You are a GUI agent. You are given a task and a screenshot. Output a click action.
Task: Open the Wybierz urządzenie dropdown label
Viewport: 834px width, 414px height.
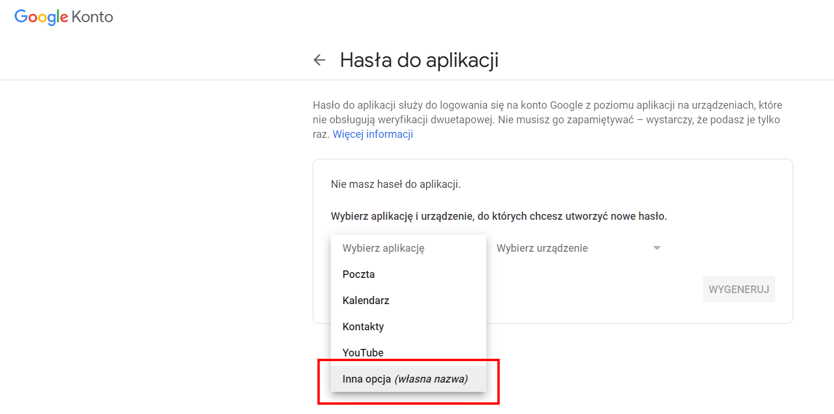[542, 248]
